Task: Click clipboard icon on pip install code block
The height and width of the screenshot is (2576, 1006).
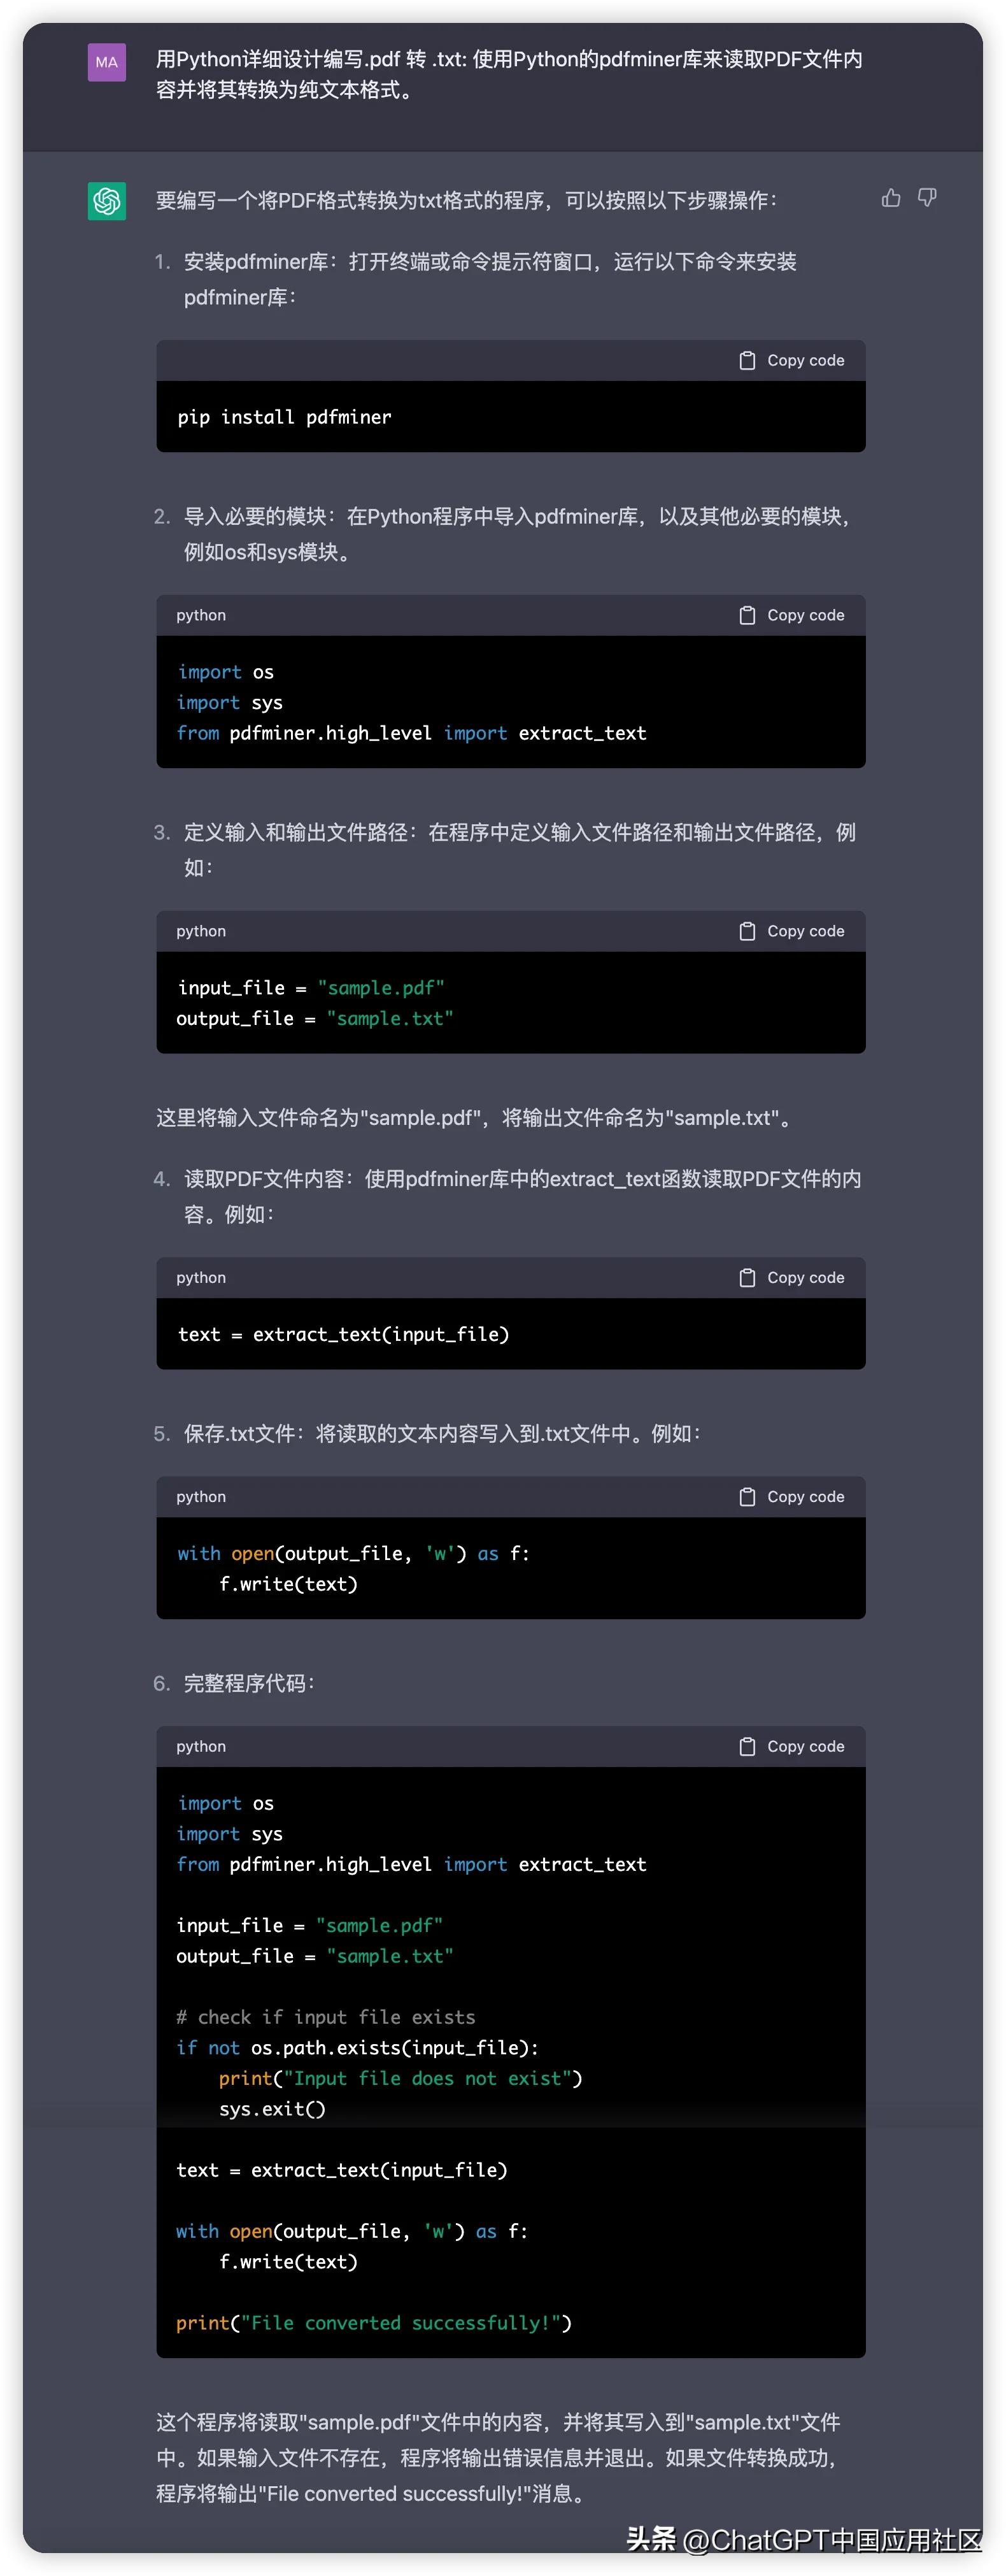Action: click(747, 360)
